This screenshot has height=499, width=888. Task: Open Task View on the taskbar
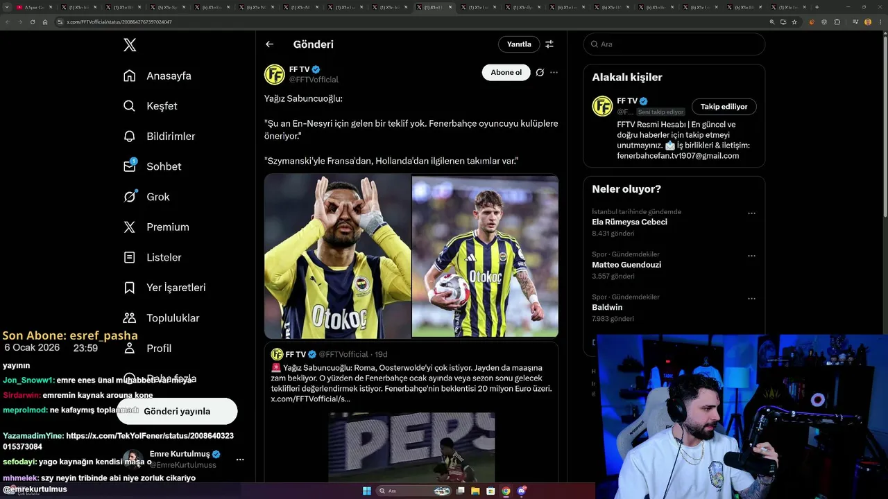460,491
